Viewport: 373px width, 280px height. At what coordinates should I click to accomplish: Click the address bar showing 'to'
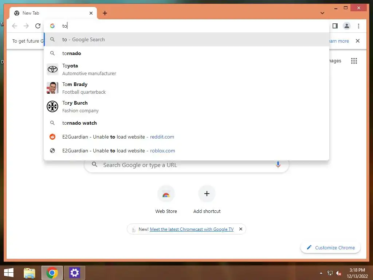pos(186,26)
